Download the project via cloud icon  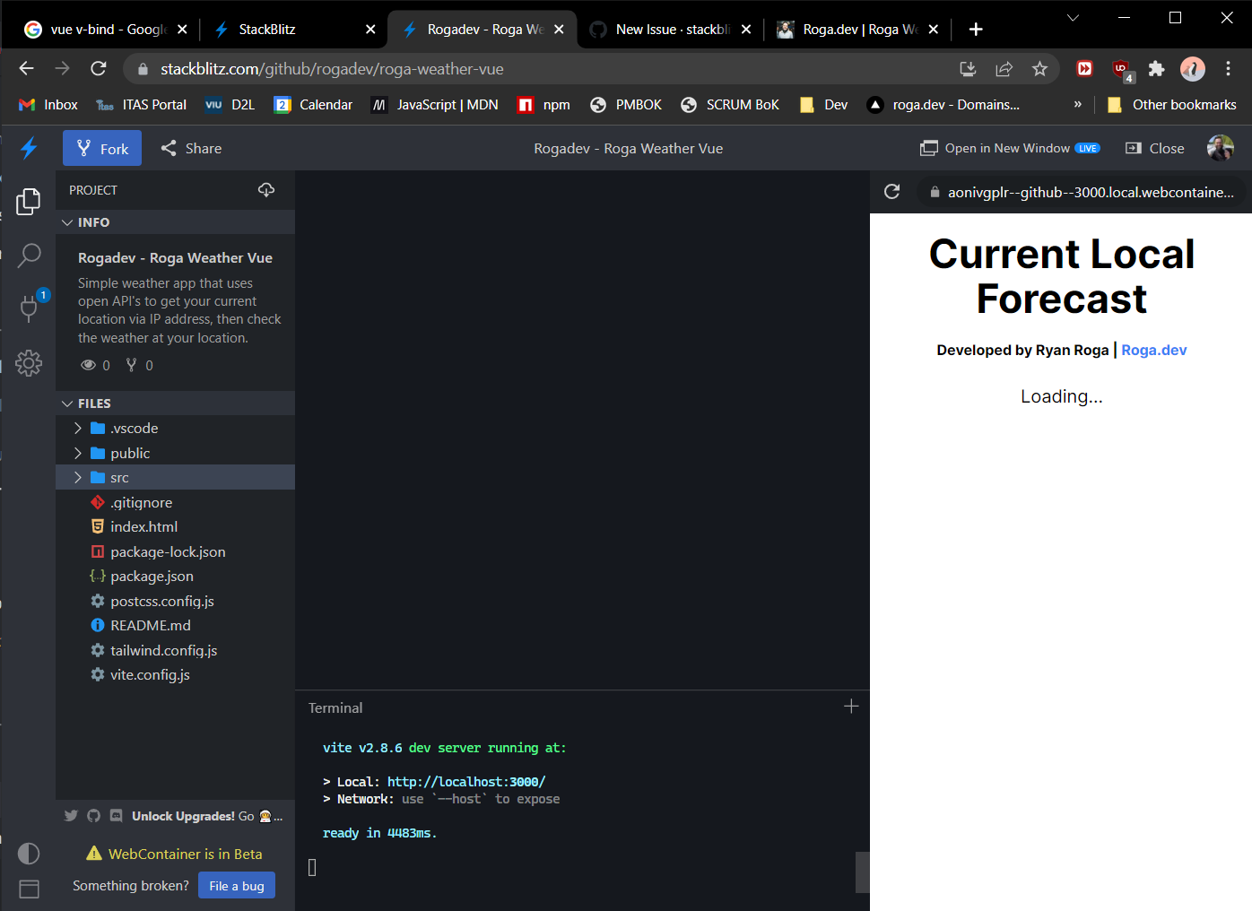266,189
